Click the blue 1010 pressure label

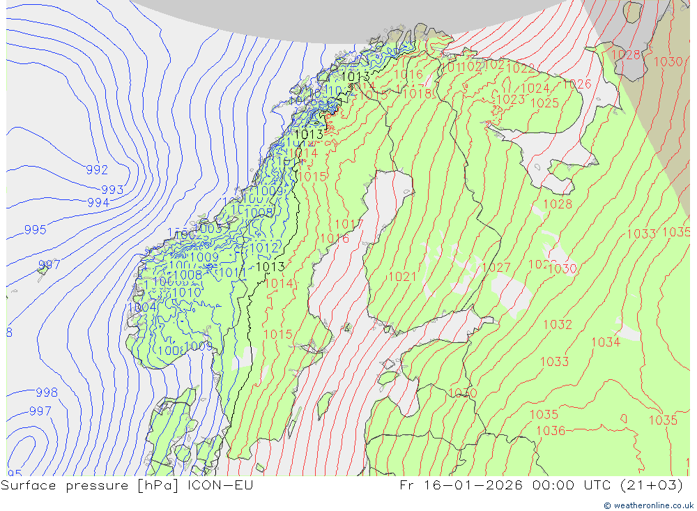(187, 292)
